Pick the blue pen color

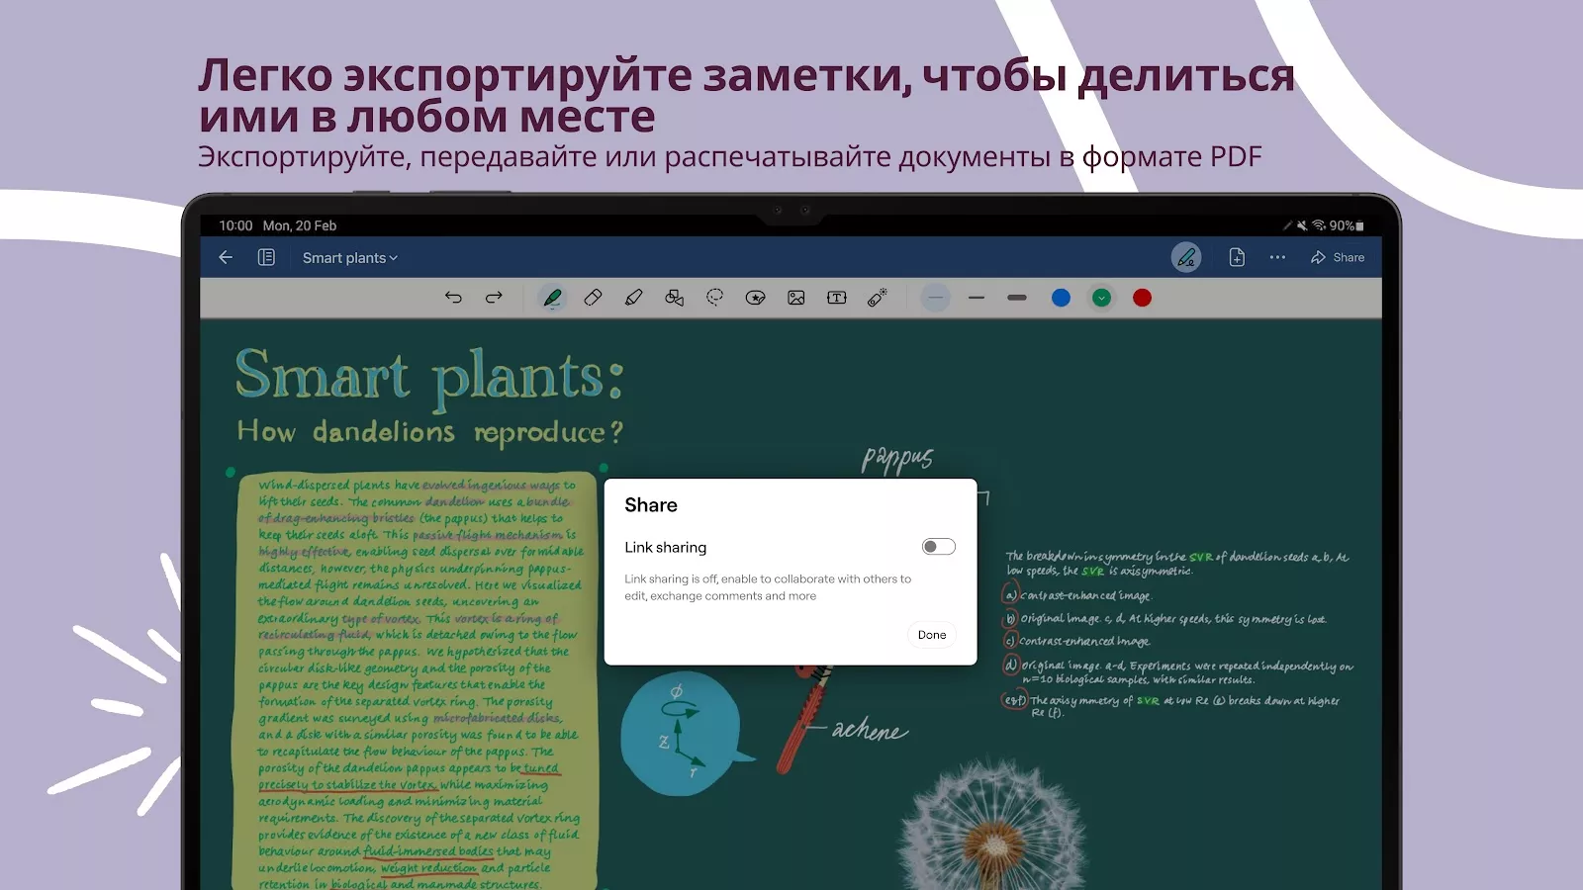1061,298
